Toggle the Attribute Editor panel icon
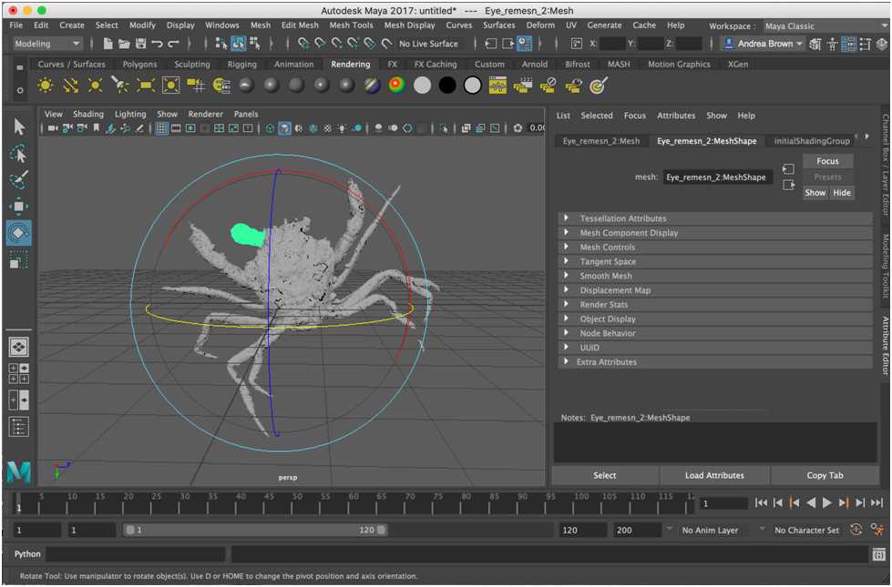Viewport: 892px width, 587px height. coord(848,44)
